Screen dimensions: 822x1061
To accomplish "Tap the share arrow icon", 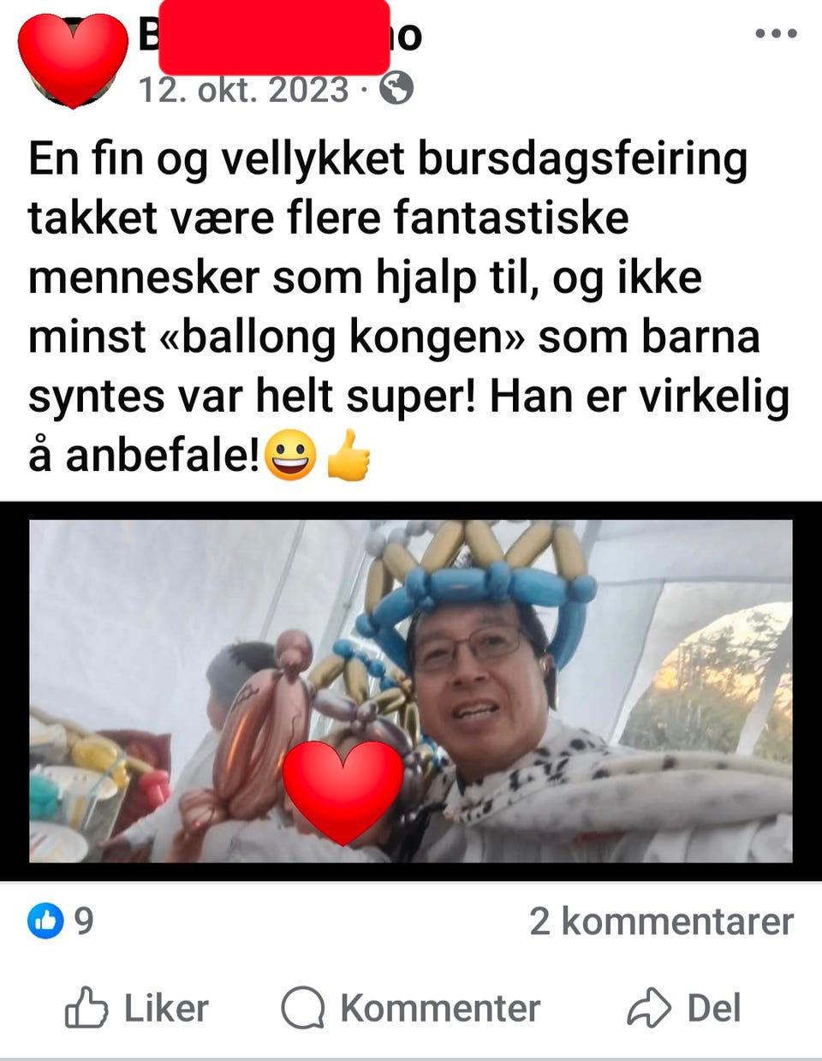I will click(x=648, y=1008).
